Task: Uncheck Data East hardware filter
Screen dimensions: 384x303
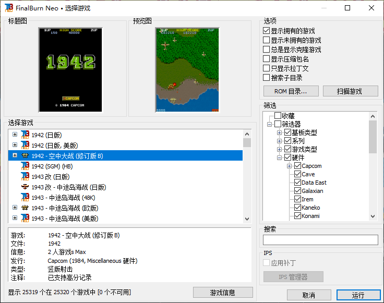Action: click(x=297, y=183)
